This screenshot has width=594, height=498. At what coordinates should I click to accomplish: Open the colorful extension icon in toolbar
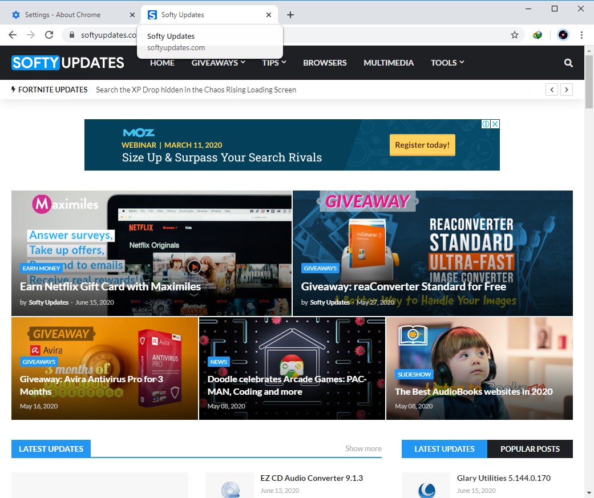(x=537, y=35)
